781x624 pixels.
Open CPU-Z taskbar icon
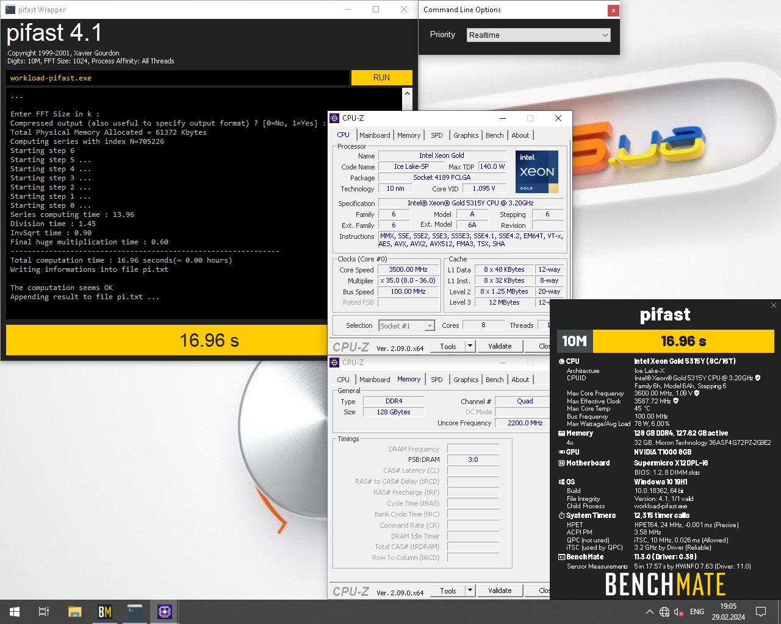coord(165,612)
